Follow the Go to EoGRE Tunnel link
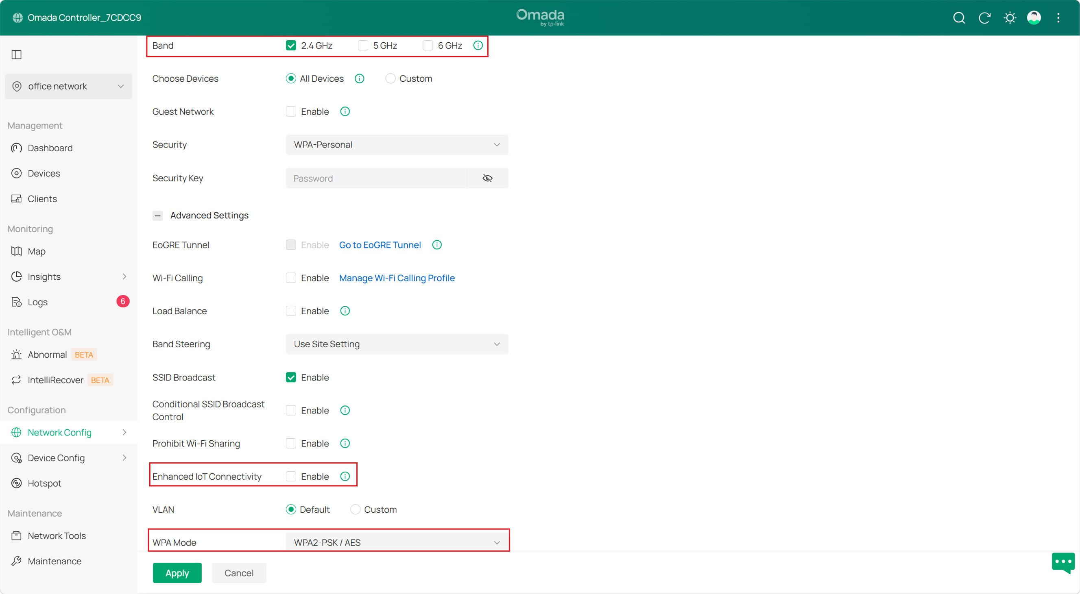Viewport: 1080px width, 594px height. click(380, 245)
